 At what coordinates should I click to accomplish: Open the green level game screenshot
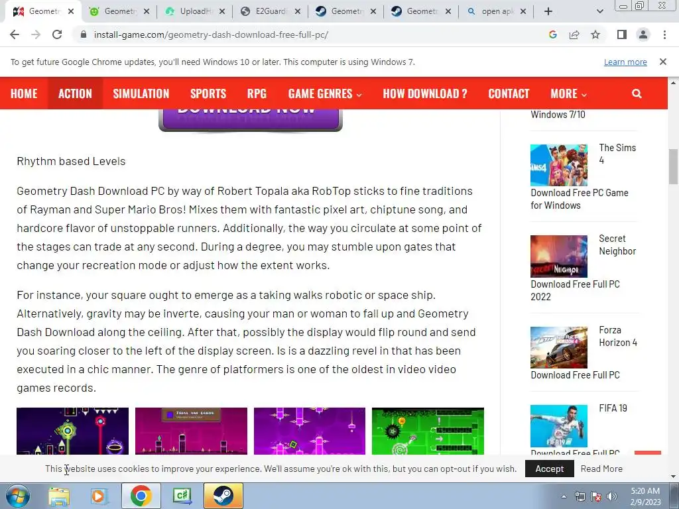(x=428, y=431)
